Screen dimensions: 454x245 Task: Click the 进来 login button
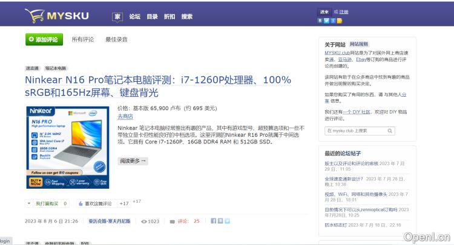pyautogui.click(x=324, y=12)
